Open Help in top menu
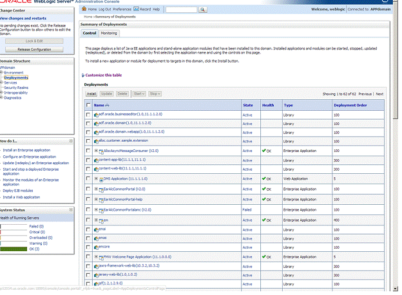402x295 pixels. [157, 9]
